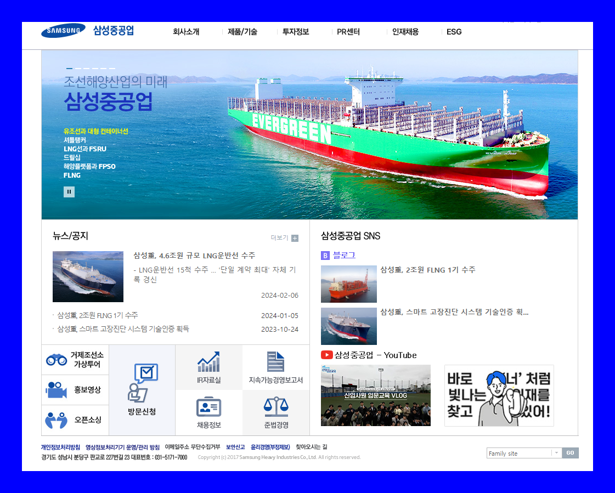
Task: Open 이메일주소 무단수집거부 footer link
Action: (193, 447)
